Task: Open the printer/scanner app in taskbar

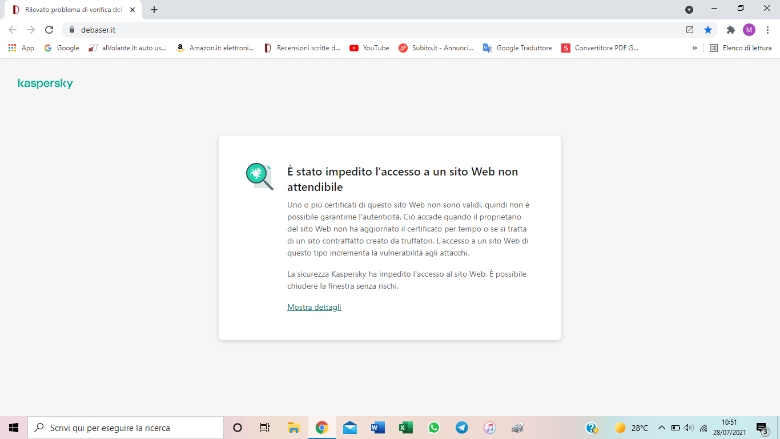Action: (518, 428)
